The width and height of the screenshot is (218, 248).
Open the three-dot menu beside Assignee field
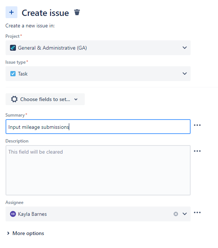[197, 212]
